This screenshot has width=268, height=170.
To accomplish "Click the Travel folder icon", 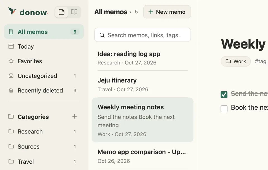I will pyautogui.click(x=11, y=161).
